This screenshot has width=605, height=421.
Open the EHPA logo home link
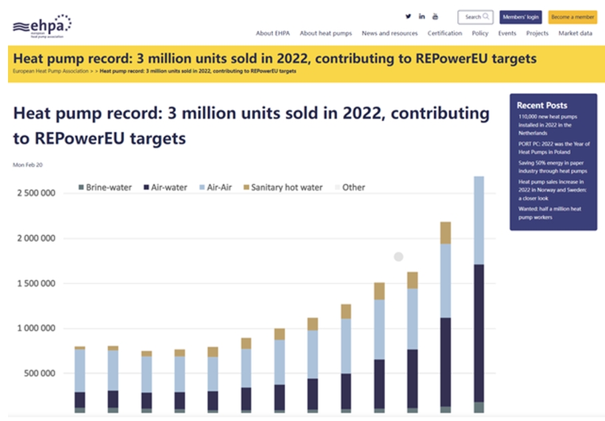pos(42,26)
